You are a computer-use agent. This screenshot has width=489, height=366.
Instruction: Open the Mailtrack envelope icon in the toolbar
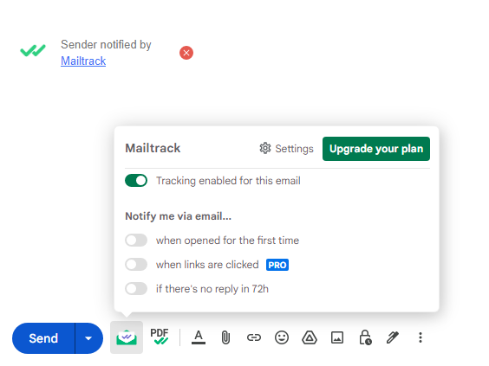[x=127, y=337]
